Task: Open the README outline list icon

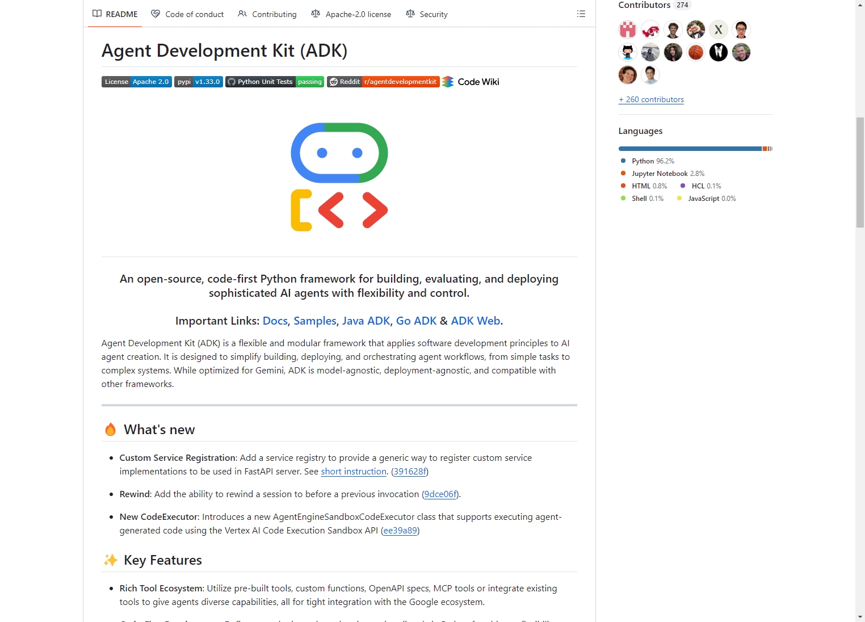Action: [581, 14]
